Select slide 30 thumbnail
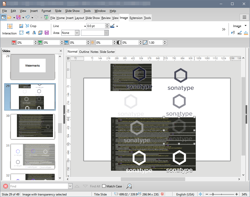Screen dimensions: 250x197 coord(33,126)
